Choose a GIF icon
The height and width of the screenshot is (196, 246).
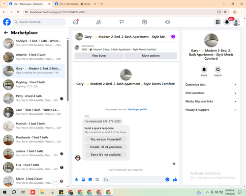click(x=97, y=180)
